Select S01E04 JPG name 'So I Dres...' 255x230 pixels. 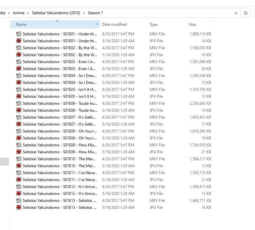point(59,83)
